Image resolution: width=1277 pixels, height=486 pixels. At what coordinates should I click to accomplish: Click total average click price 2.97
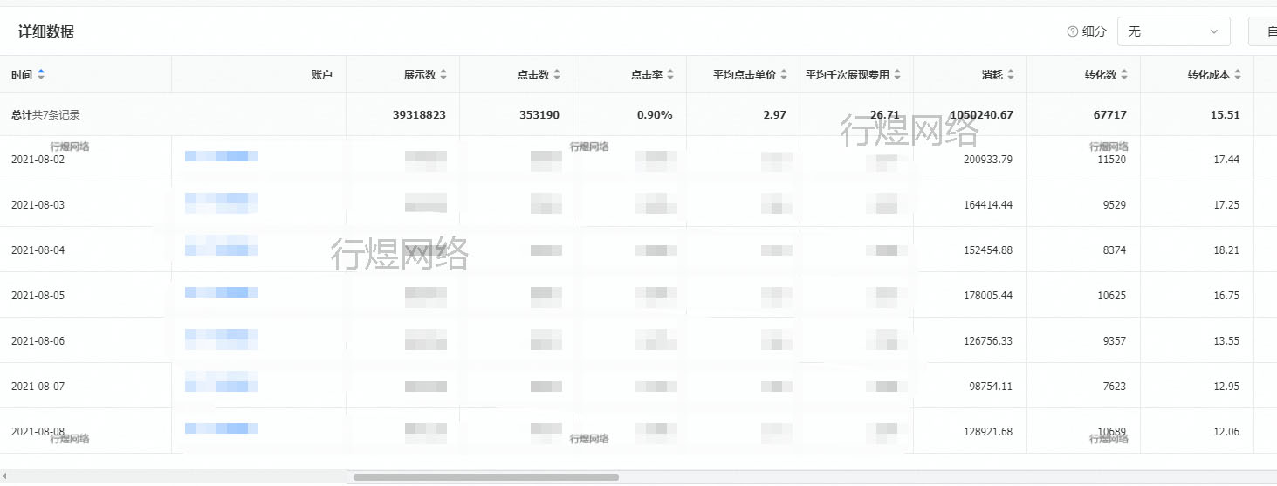[774, 115]
